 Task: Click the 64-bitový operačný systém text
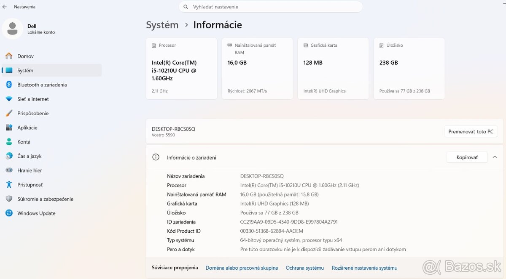coord(291,240)
